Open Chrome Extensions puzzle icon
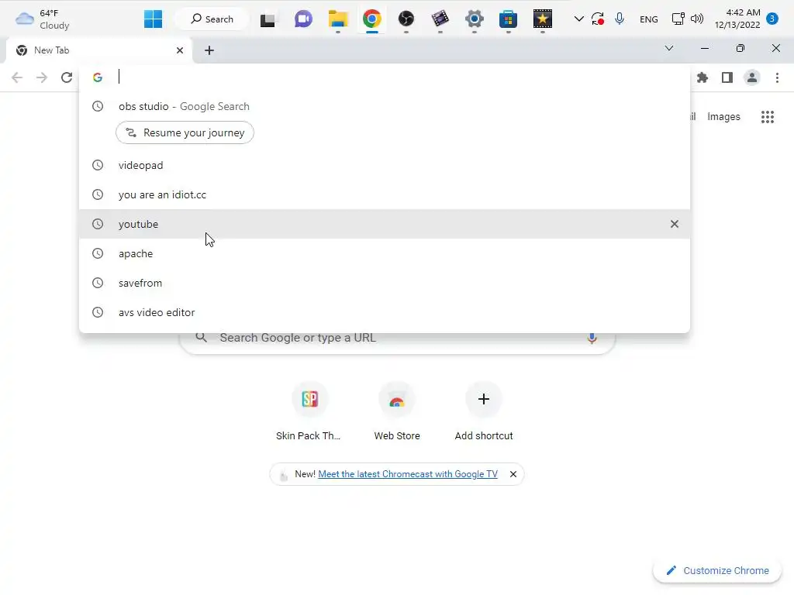Screen dimensions: 794x595 703,77
